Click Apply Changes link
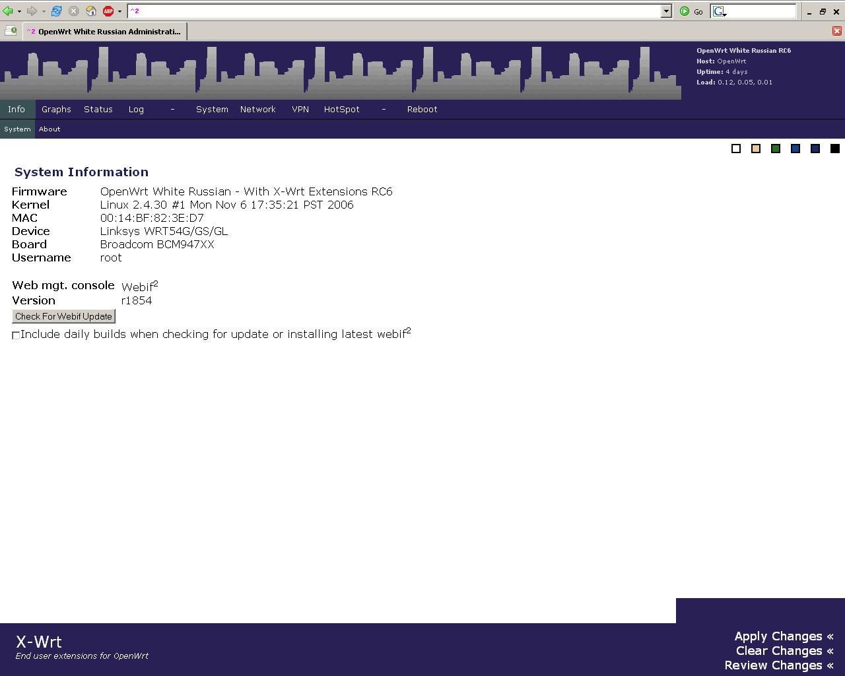The image size is (845, 676). pyautogui.click(x=784, y=636)
